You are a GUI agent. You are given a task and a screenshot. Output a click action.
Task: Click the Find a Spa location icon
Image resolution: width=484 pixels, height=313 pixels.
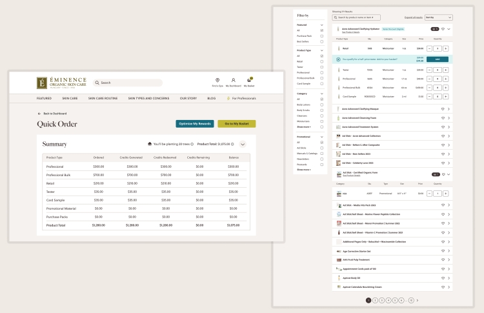217,80
